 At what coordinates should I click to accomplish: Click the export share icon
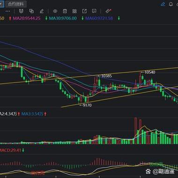pyautogui.click(x=84, y=11)
